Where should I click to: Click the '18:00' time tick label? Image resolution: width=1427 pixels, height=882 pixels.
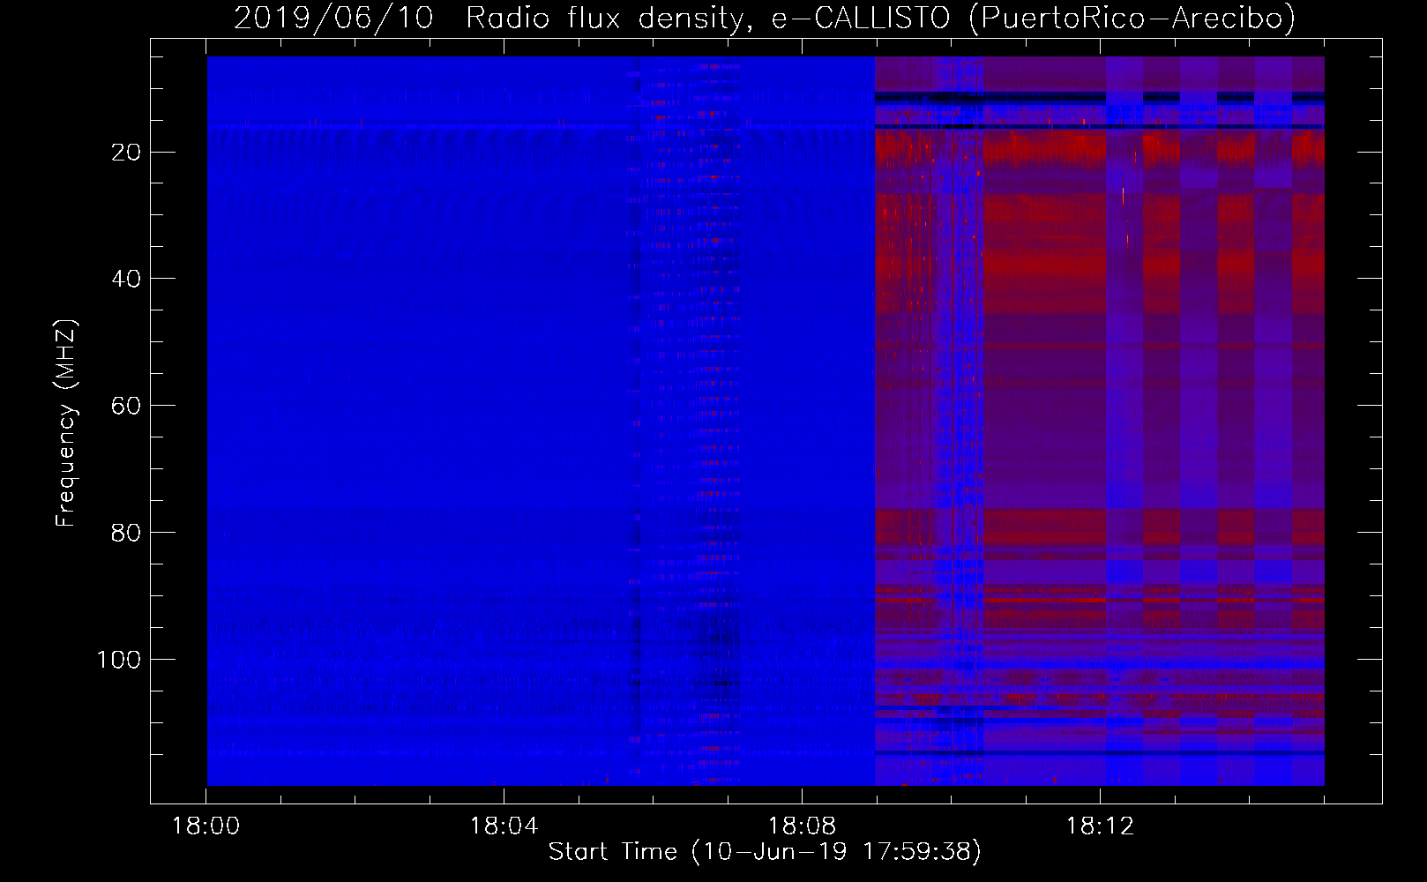tap(205, 826)
